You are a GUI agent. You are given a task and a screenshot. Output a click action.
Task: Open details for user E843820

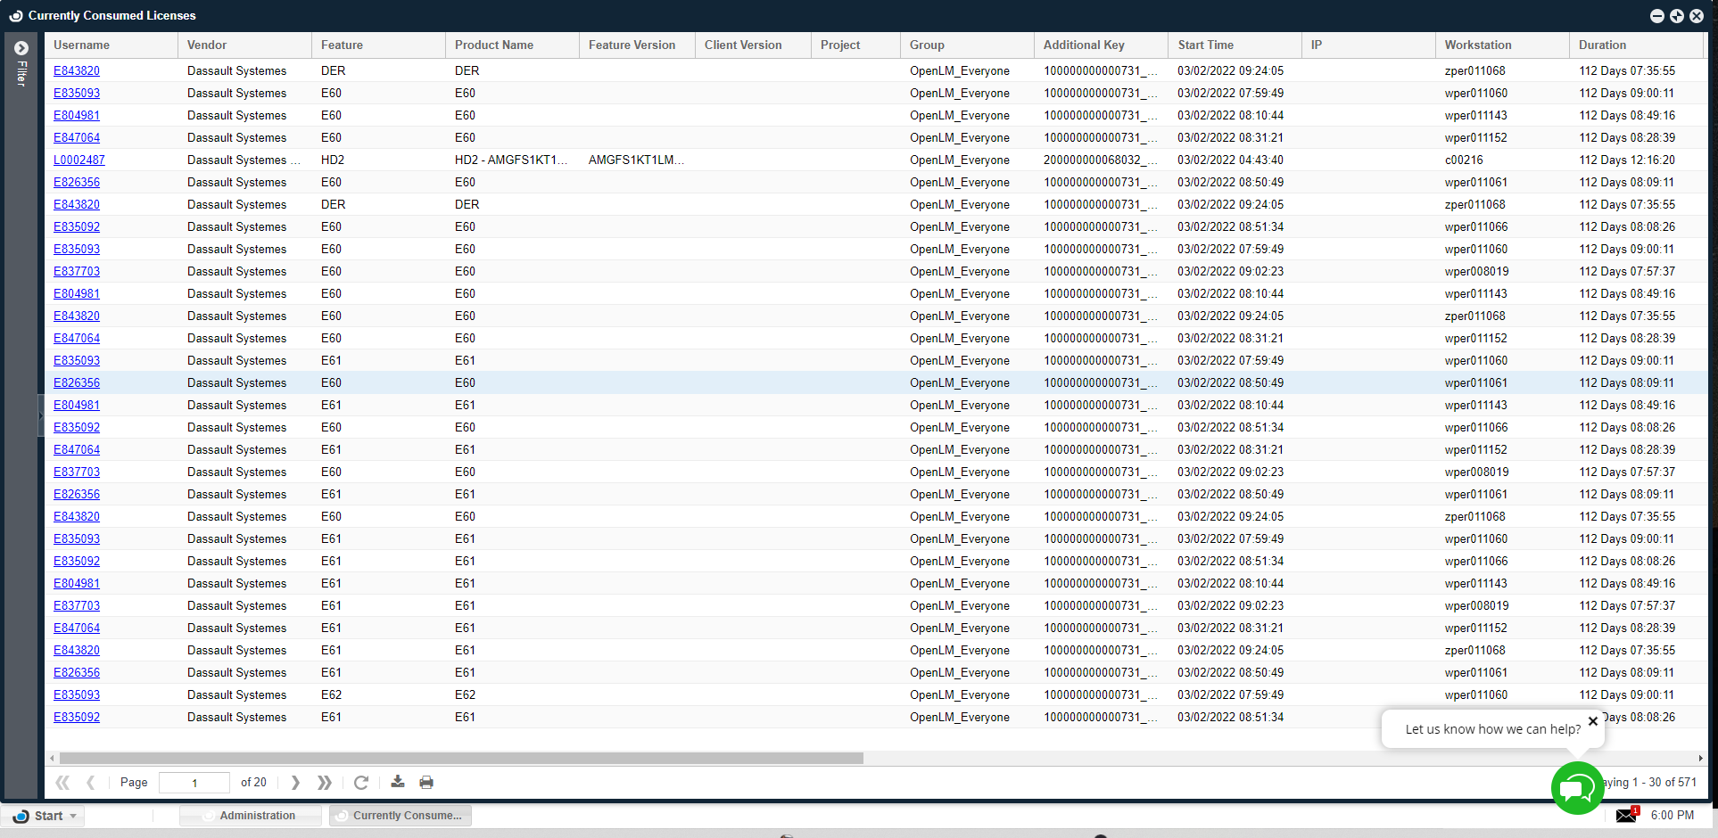tap(77, 70)
